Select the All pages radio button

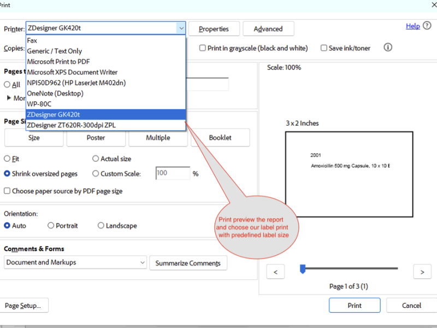click(7, 85)
